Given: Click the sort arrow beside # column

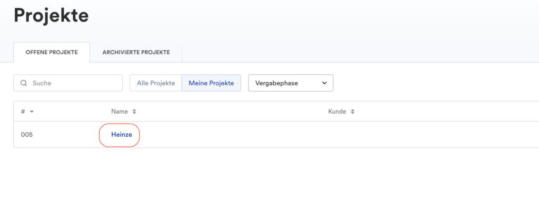Looking at the screenshot, I should (32, 112).
